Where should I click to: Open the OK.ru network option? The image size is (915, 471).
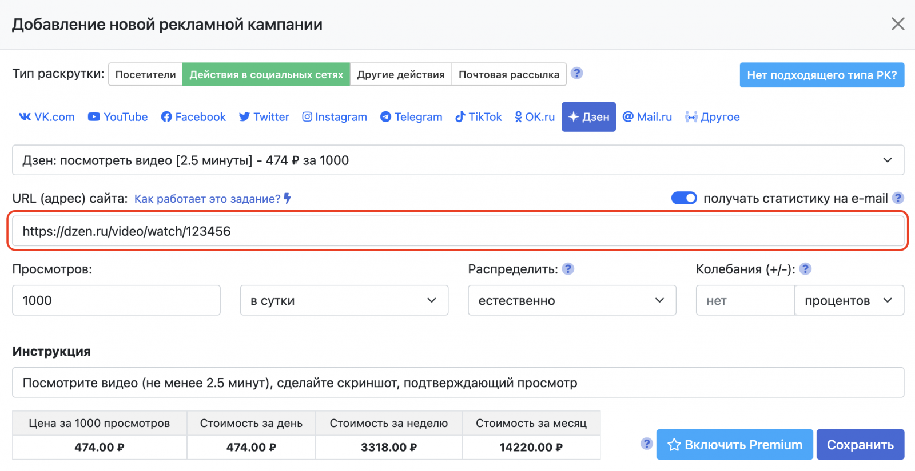point(535,117)
